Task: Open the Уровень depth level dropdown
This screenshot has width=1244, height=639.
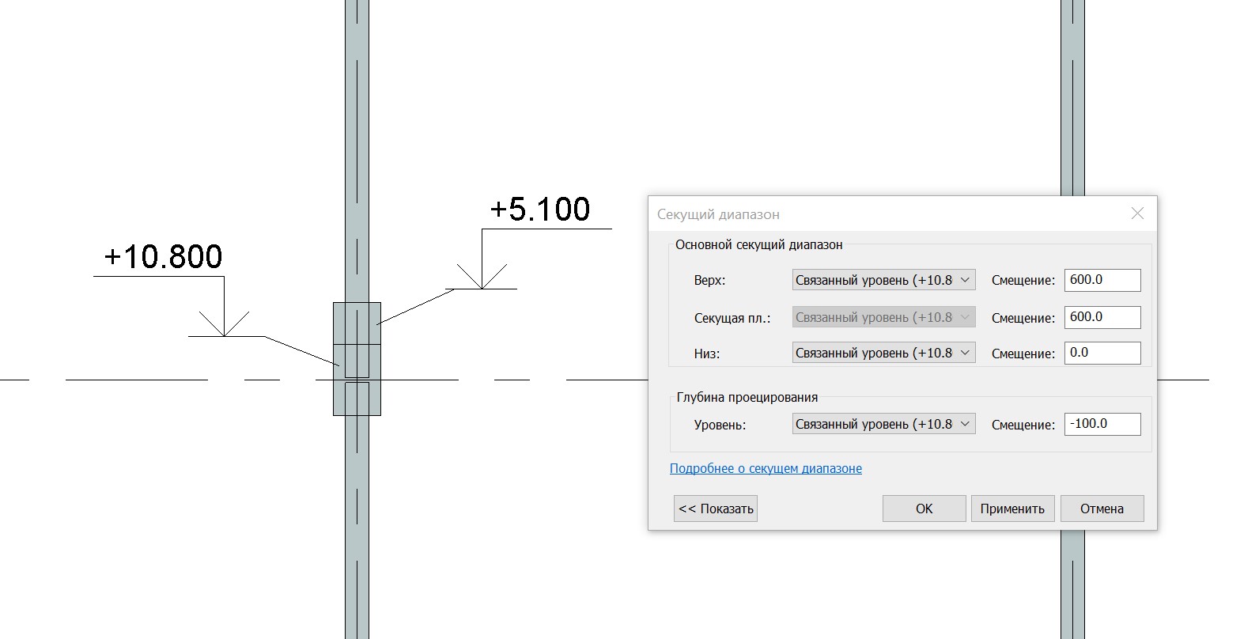Action: 883,424
